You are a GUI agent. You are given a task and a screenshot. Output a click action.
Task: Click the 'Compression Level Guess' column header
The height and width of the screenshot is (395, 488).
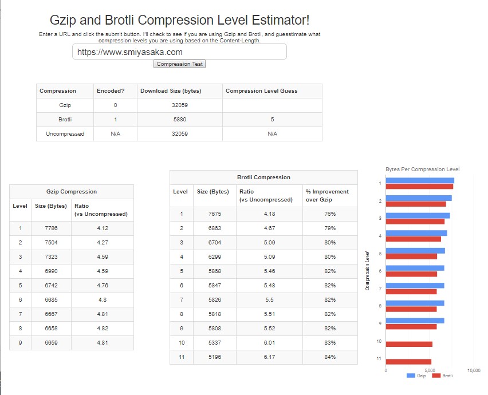point(261,91)
